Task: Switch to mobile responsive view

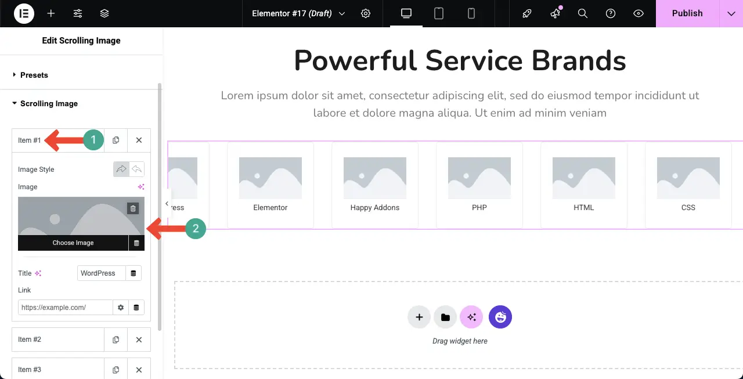Action: pos(471,13)
